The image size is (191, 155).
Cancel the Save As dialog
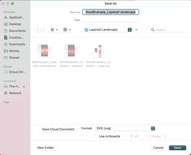[158, 148]
